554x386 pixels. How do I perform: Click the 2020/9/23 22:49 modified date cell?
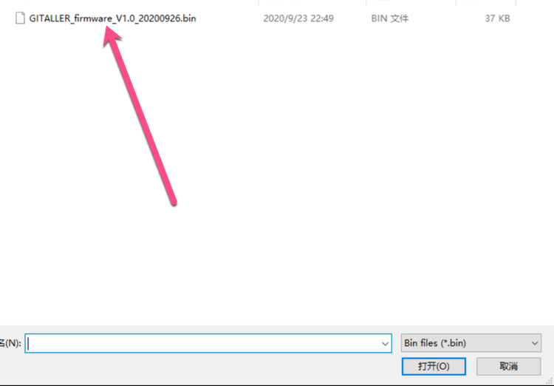[x=298, y=18]
